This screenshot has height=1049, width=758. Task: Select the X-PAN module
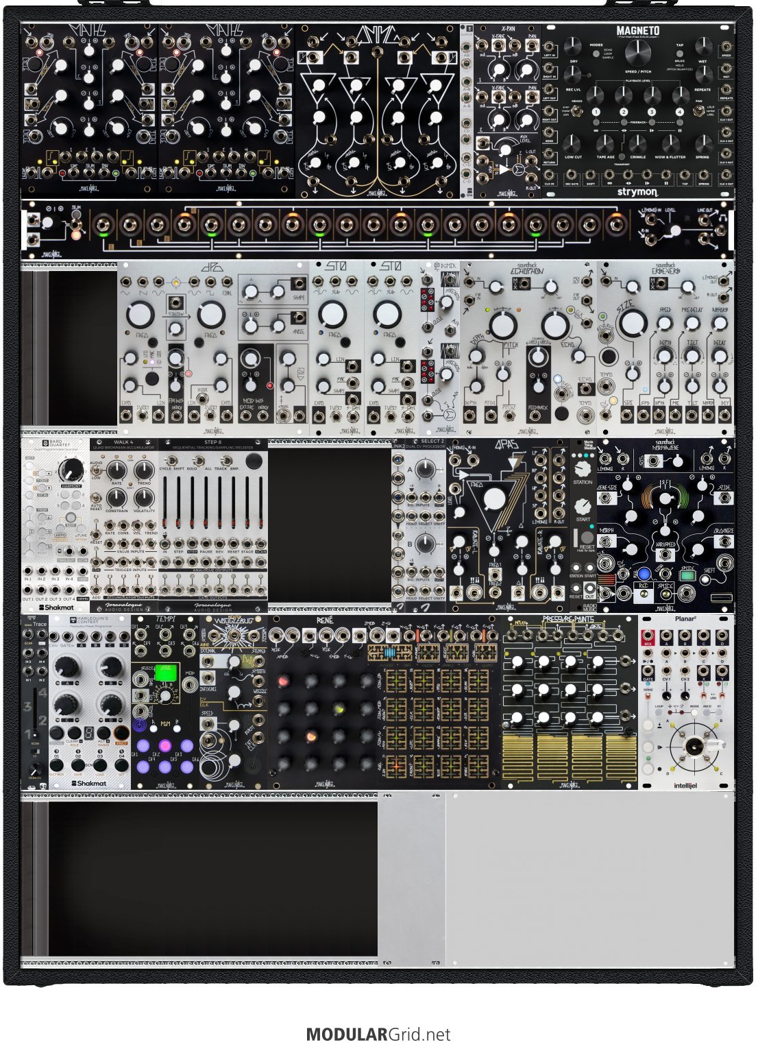pos(507,111)
